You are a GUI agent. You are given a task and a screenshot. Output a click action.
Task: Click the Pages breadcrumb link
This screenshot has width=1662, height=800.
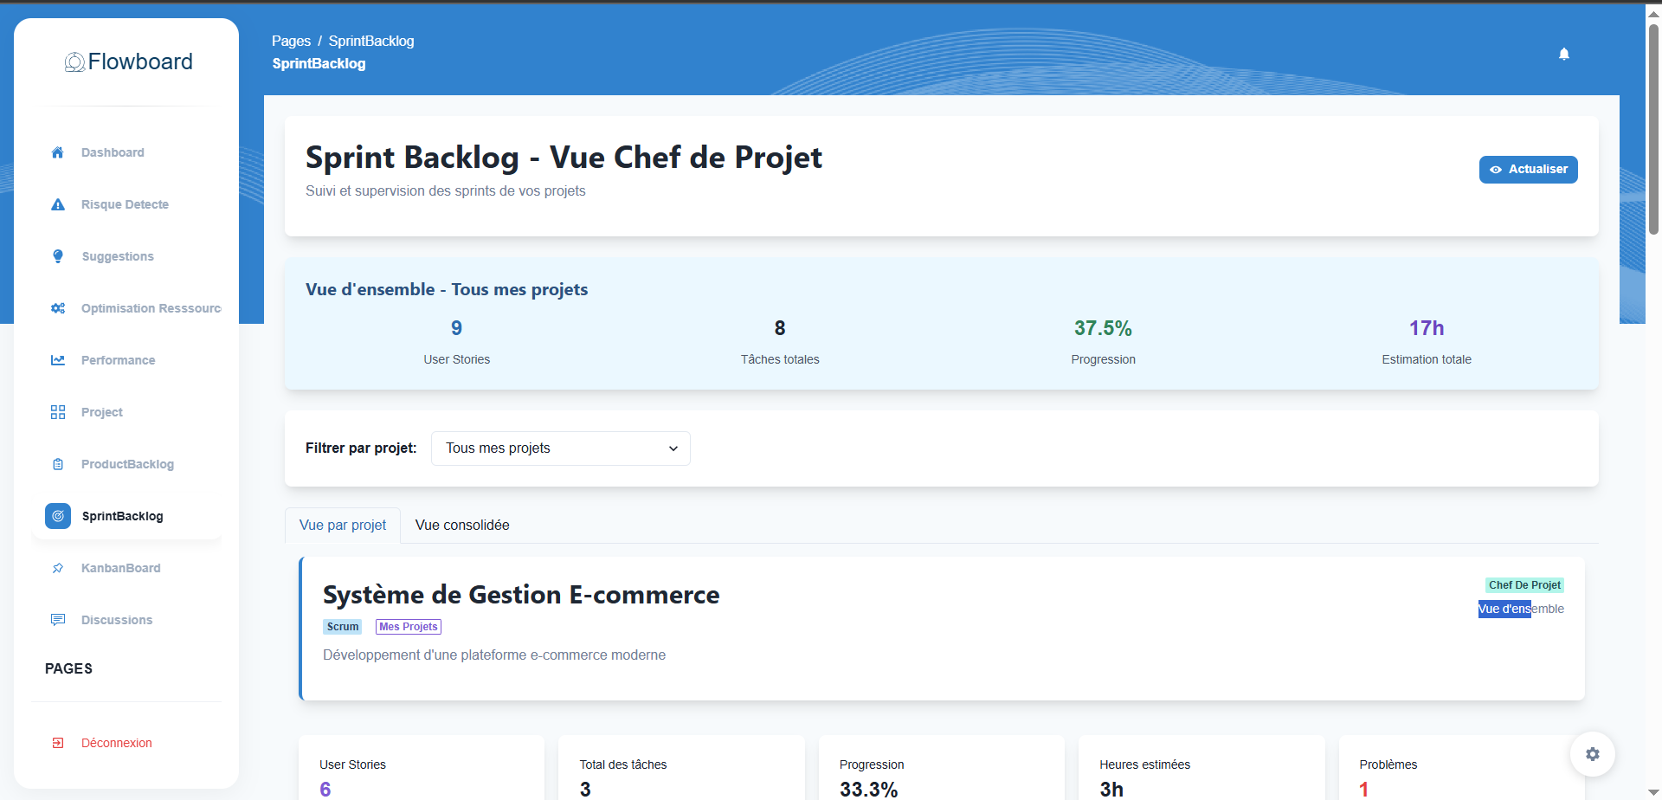291,41
